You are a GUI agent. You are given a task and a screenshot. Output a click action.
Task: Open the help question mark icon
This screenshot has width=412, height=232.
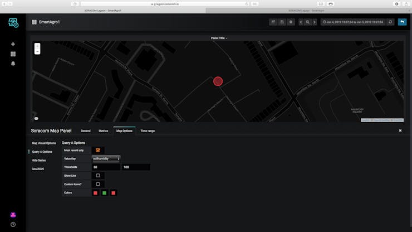point(13,225)
